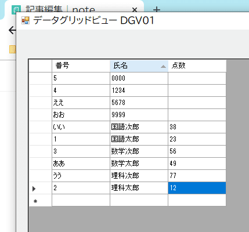Screen dimensions: 249x232
Task: Toggle the sort arrow in 氏名 header
Action: tap(163, 67)
